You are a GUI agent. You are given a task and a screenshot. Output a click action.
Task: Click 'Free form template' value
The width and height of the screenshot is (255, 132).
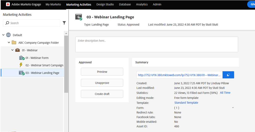(186, 98)
